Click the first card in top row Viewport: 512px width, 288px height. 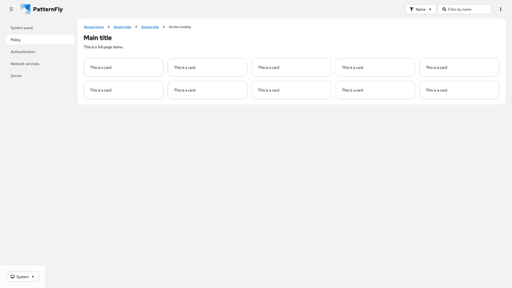(x=124, y=67)
